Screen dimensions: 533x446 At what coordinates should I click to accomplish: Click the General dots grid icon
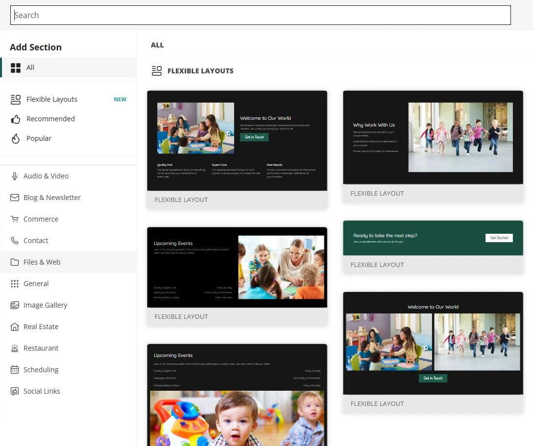click(15, 284)
